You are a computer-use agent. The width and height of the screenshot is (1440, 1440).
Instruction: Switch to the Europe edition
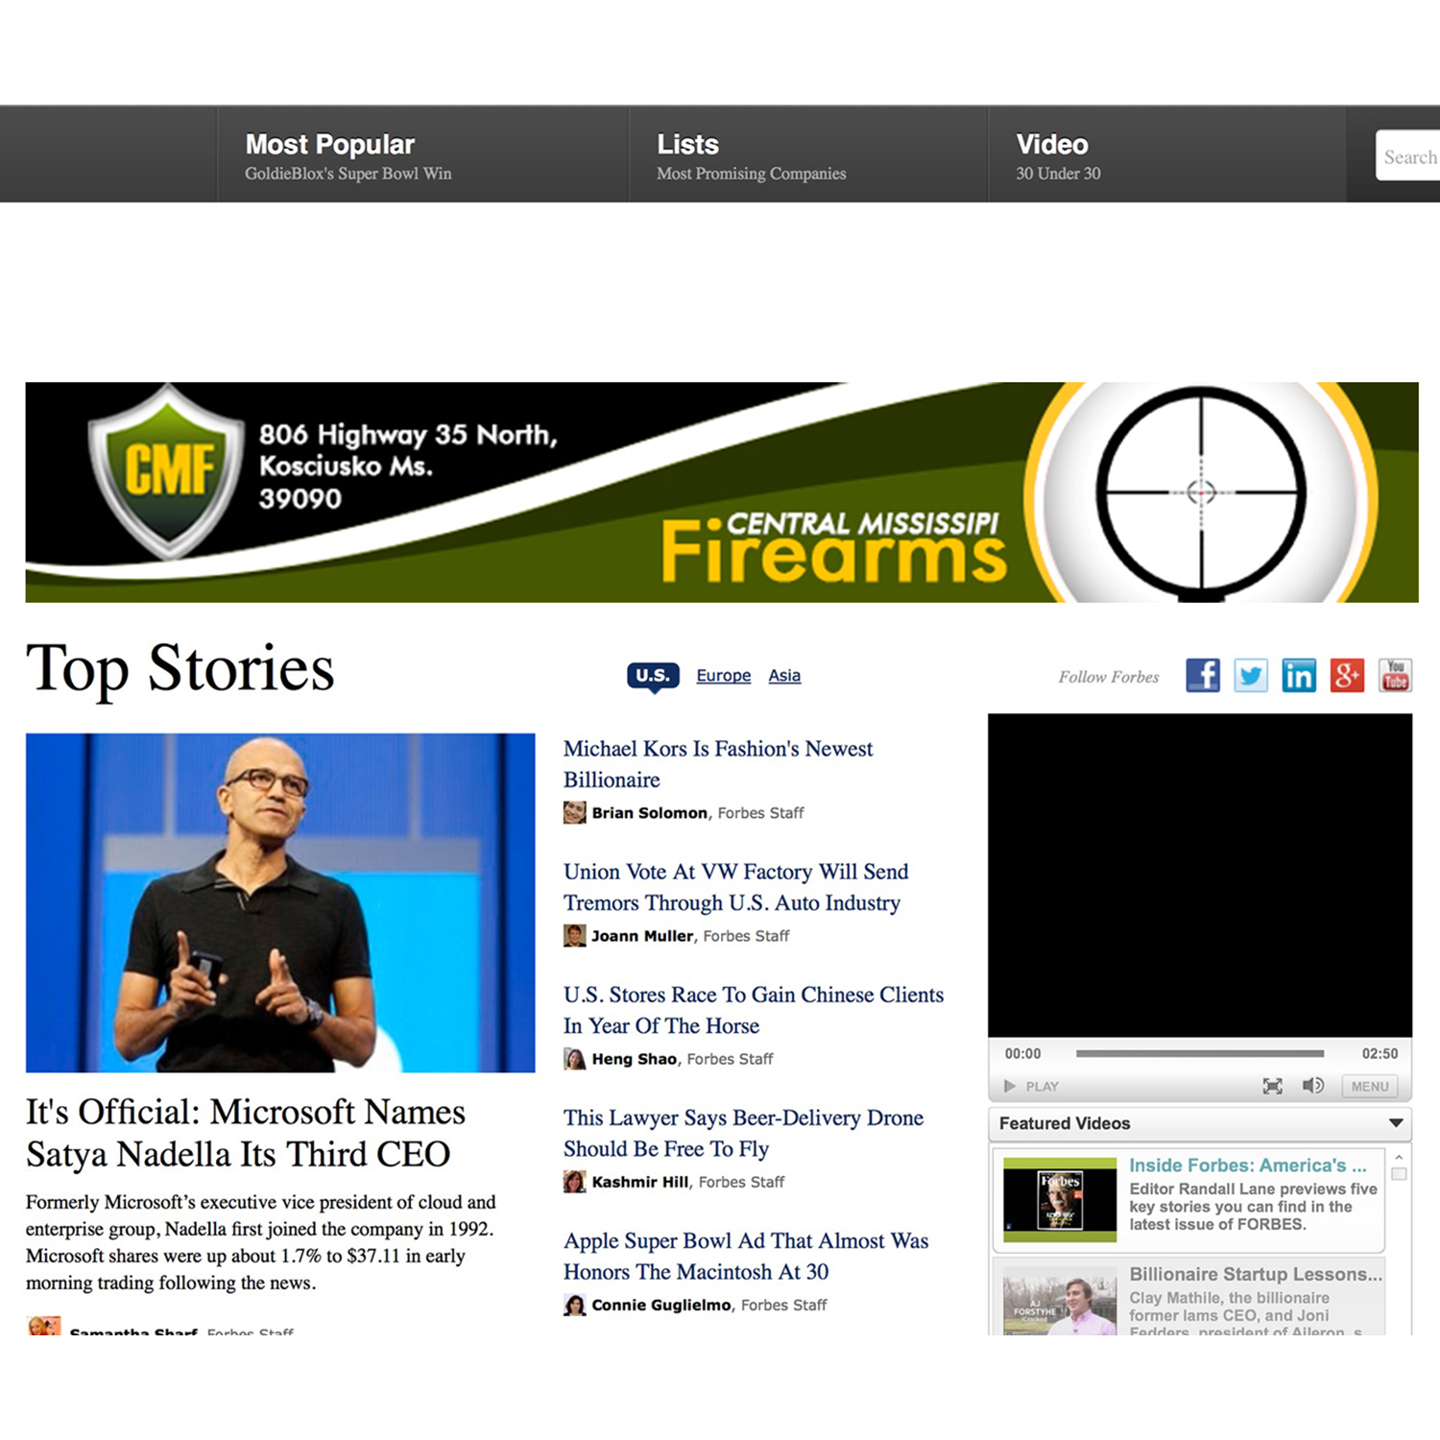click(x=724, y=676)
